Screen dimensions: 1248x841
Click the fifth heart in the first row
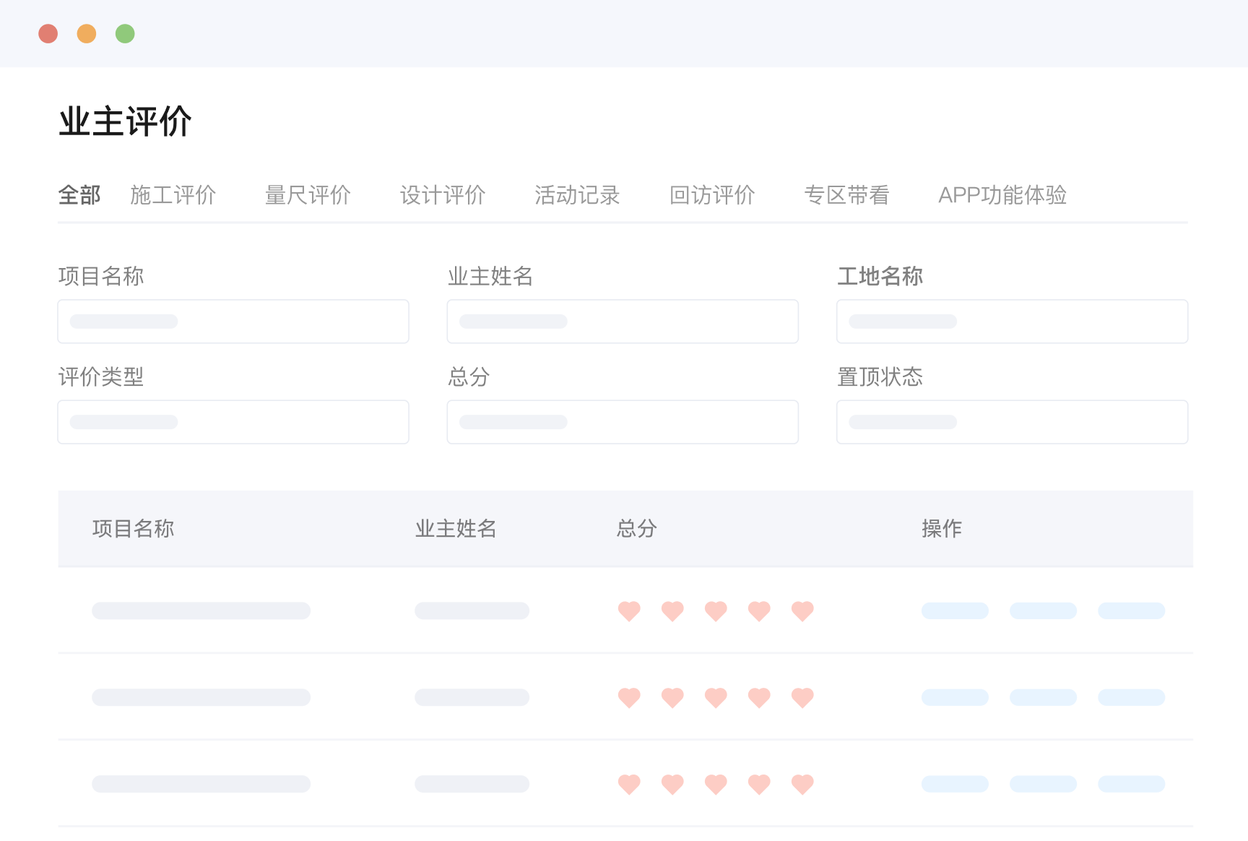802,611
